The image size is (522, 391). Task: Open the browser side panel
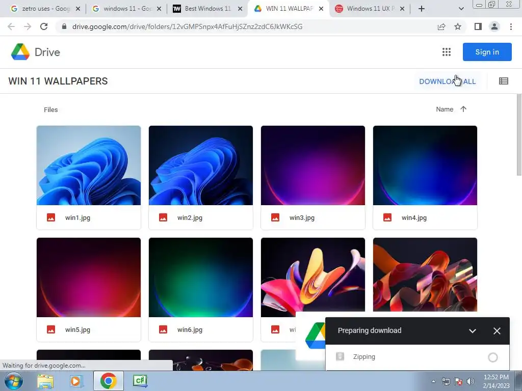pyautogui.click(x=478, y=26)
